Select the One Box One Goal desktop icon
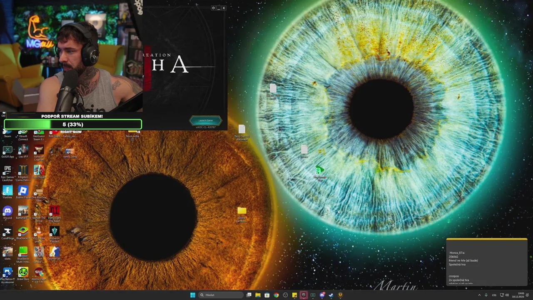Image resolution: width=533 pixels, height=300 pixels. [39, 194]
